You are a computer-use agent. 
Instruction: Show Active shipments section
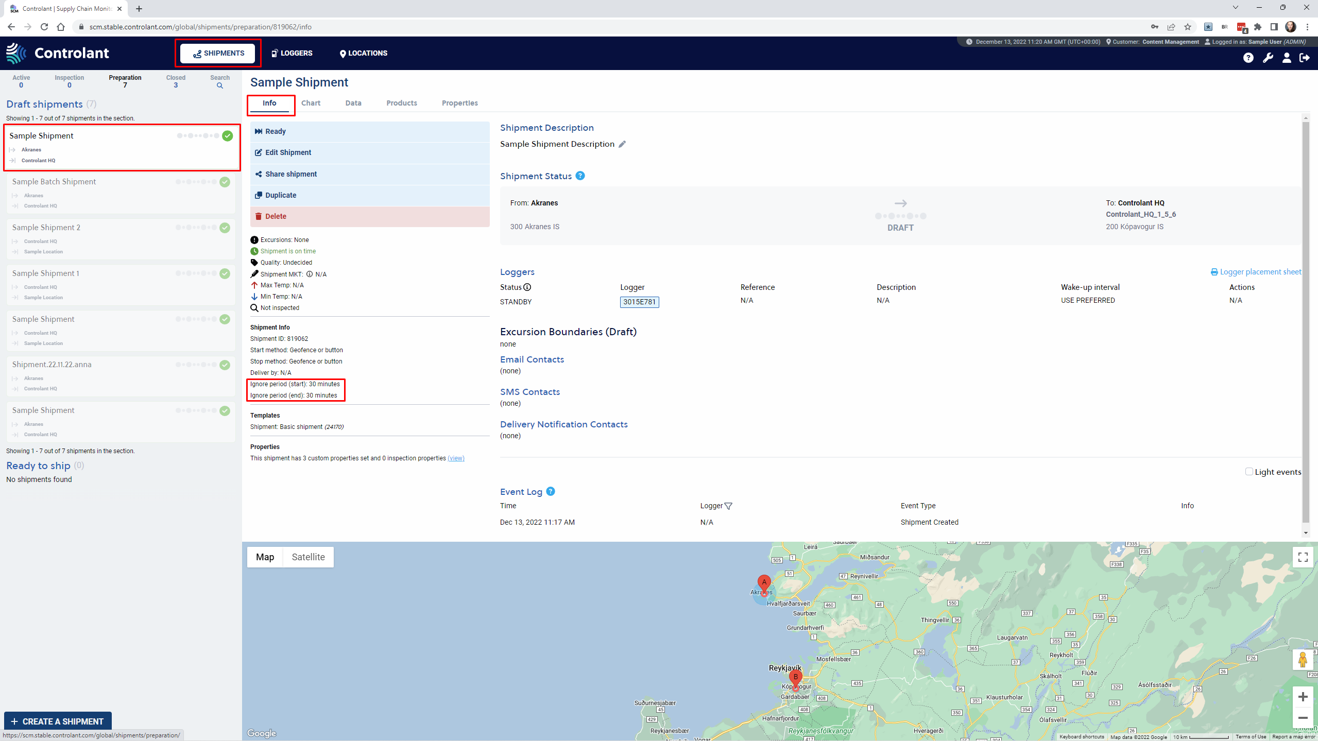(21, 81)
